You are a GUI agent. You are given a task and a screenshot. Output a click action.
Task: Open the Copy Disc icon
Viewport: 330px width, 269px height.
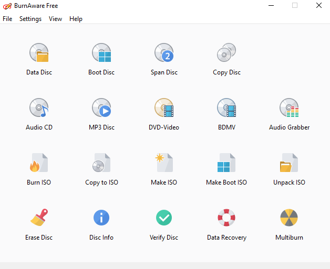[x=226, y=52]
